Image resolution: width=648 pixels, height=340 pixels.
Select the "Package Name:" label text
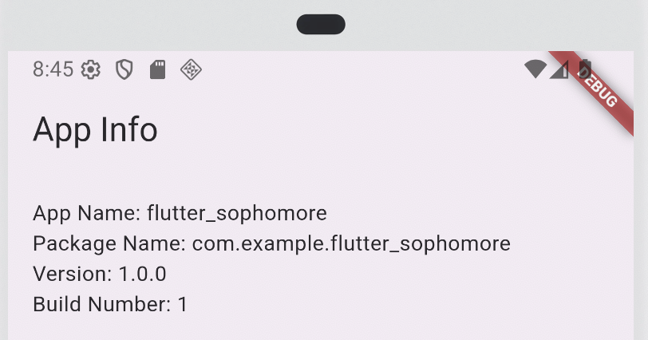[x=109, y=243]
